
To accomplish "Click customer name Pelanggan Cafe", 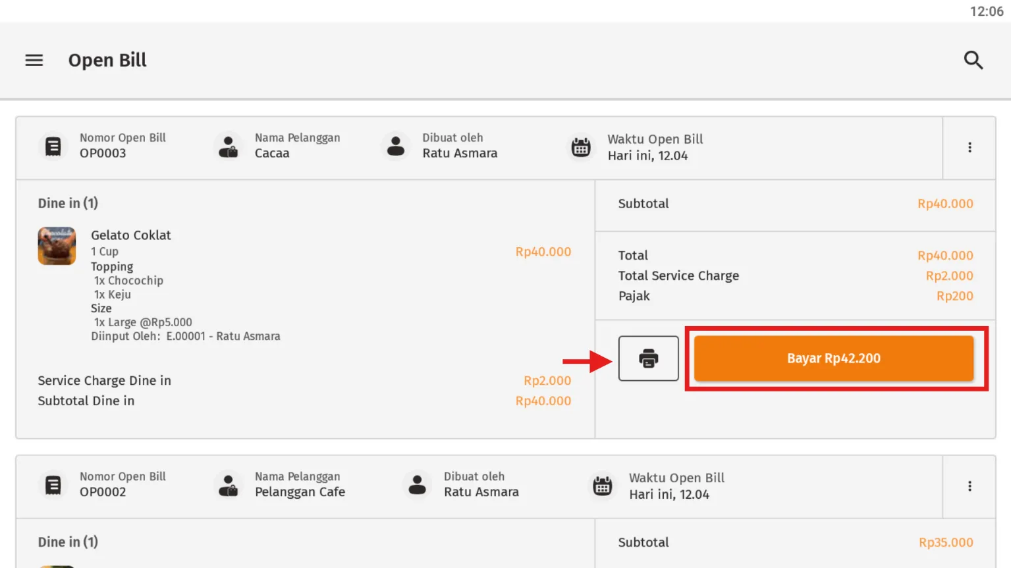I will click(x=300, y=492).
